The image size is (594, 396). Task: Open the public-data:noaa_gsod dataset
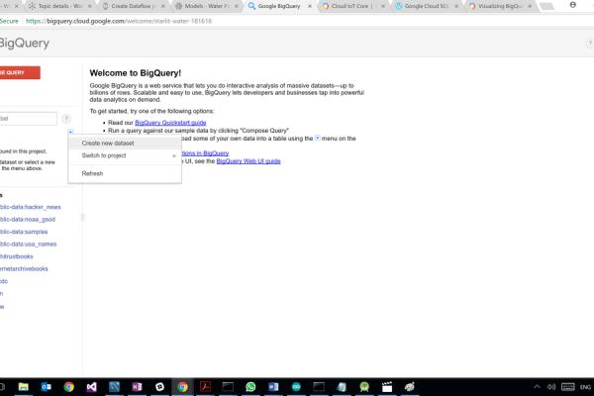click(28, 220)
